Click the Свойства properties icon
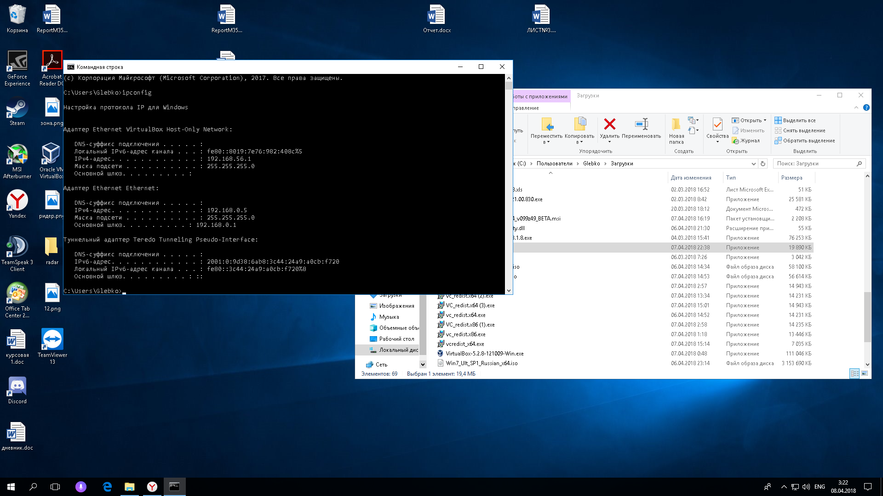883x496 pixels. [x=717, y=124]
